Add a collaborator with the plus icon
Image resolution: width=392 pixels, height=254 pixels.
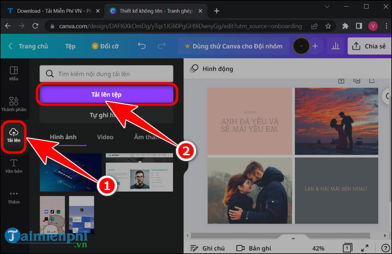(315, 46)
